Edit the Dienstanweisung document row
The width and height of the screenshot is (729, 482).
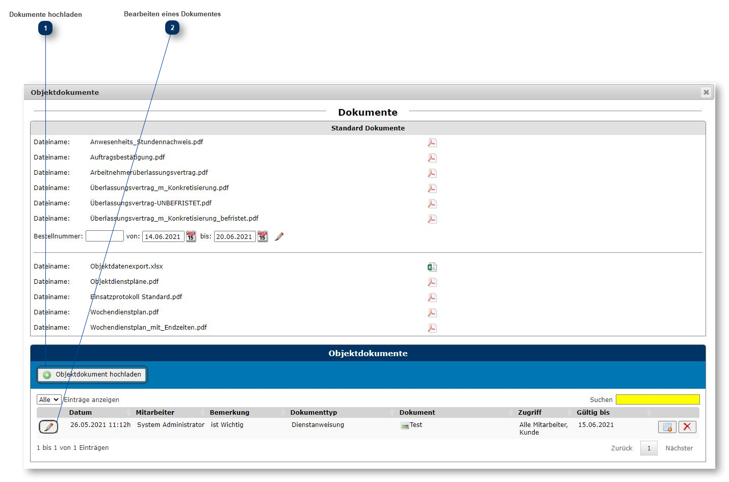pyautogui.click(x=48, y=427)
